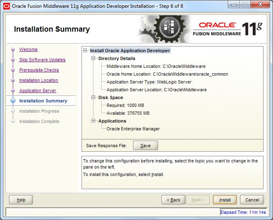Select the Oracle Enterprise Manager tree item
The width and height of the screenshot is (273, 220).
(133, 129)
